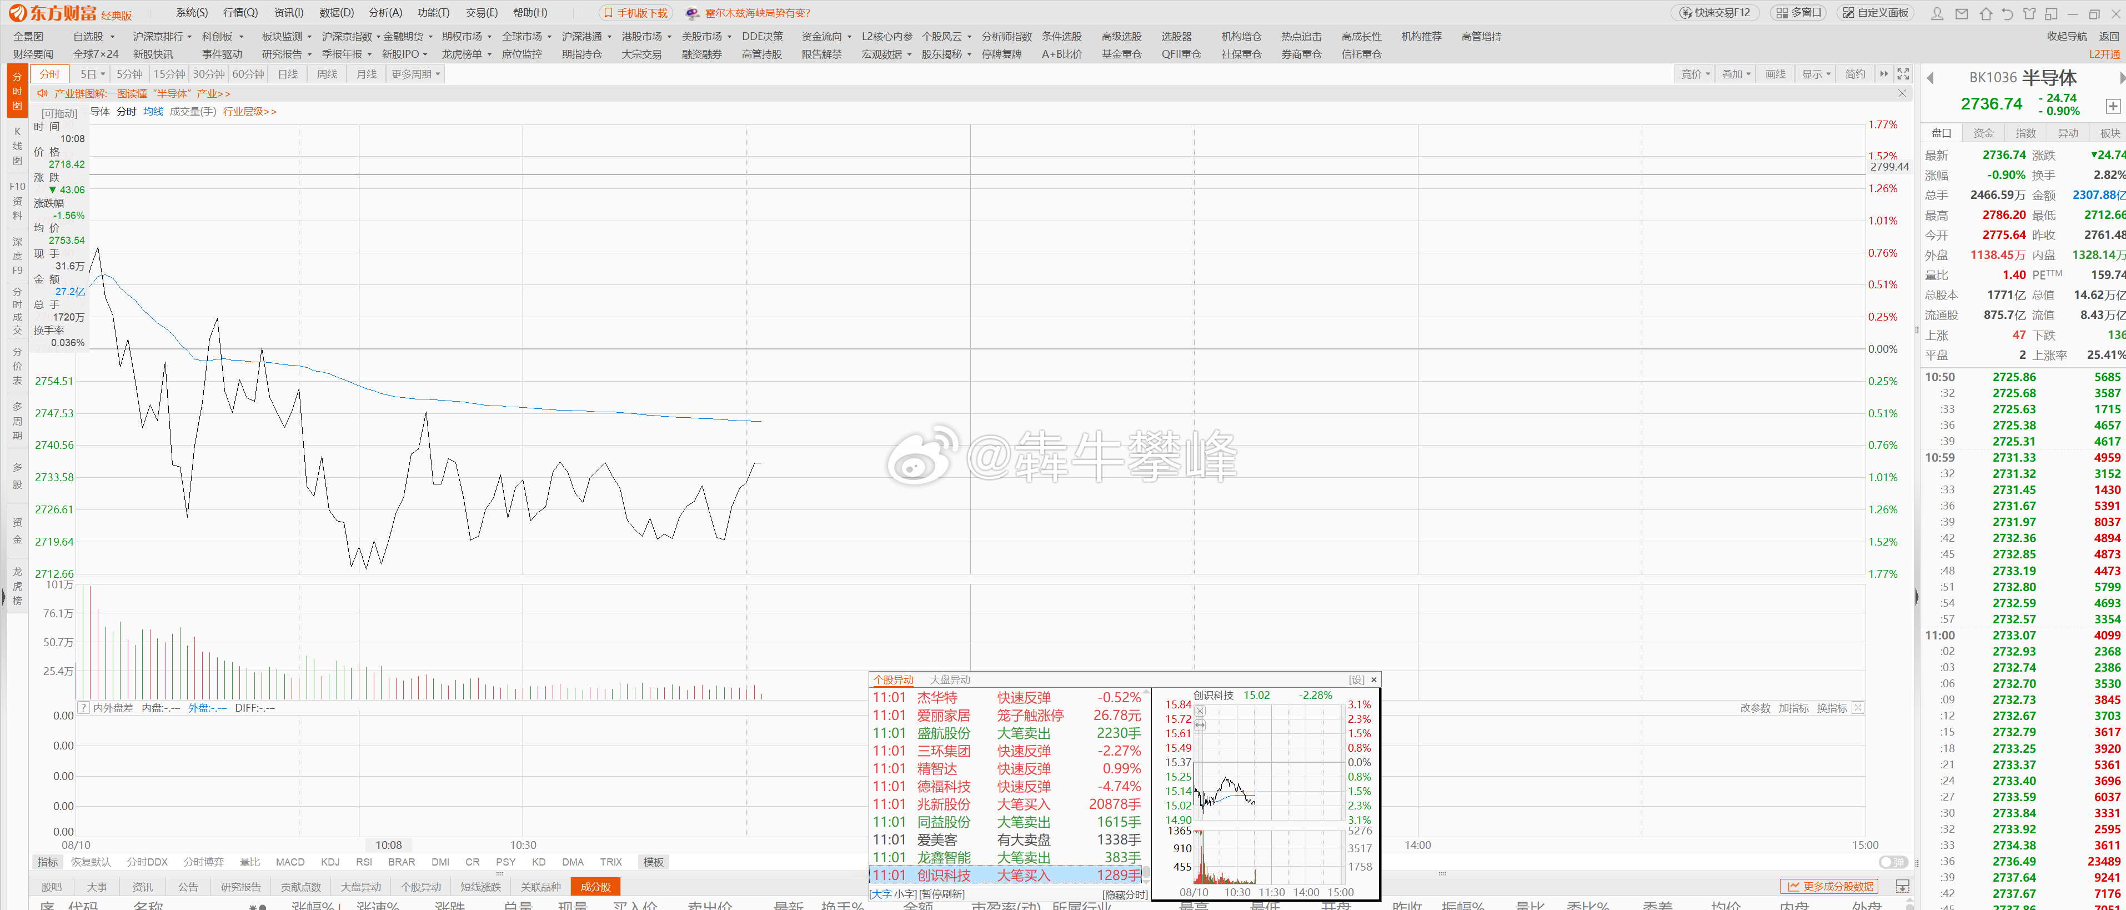Click the 快速交易F12 button

[1715, 13]
